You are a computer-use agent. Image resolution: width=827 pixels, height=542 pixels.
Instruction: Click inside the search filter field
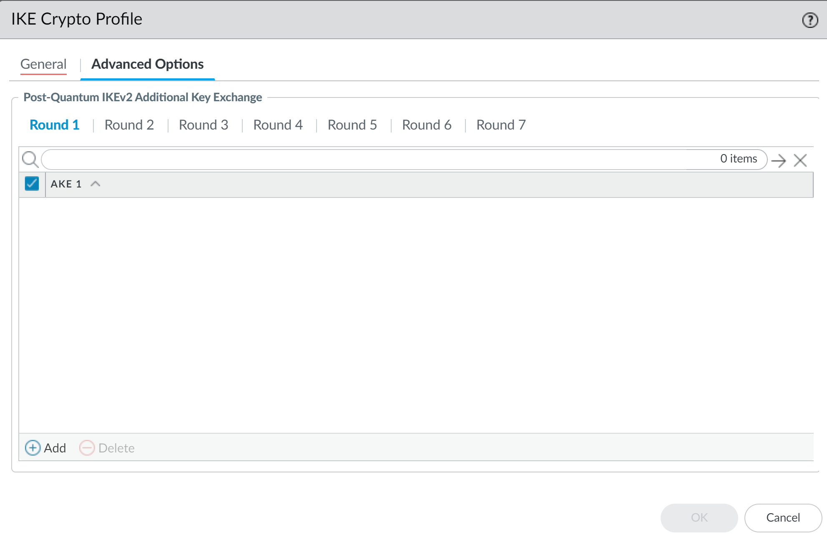[x=375, y=160]
